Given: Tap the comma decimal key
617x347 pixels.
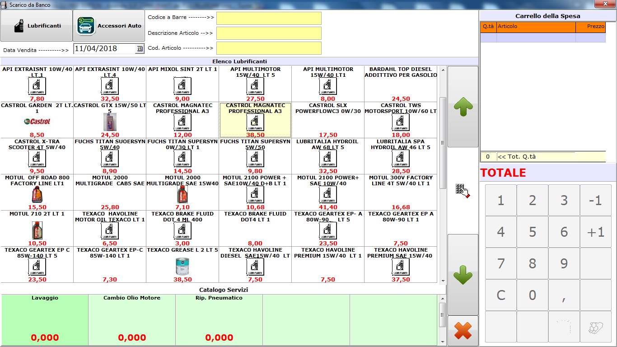Looking at the screenshot, I should point(564,295).
